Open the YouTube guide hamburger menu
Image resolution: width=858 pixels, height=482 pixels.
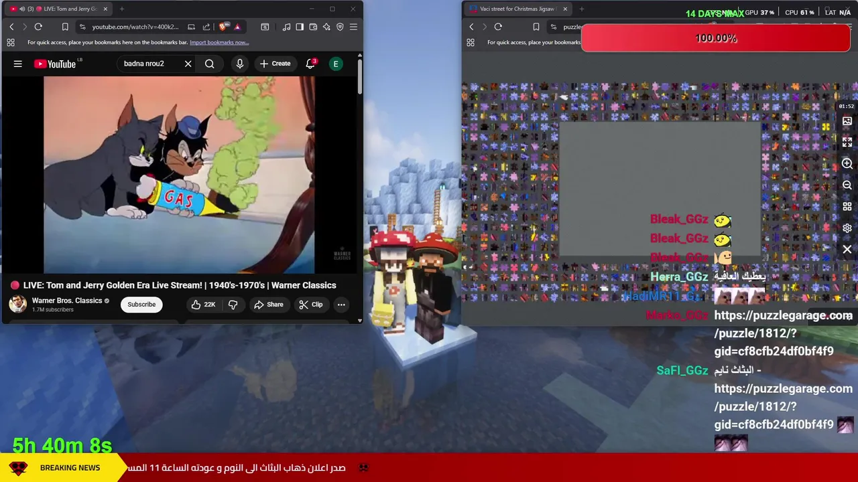(x=18, y=64)
